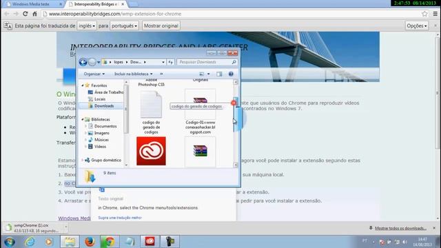
Task: Refresh the Downloads folder address bar
Action: pyautogui.click(x=171, y=62)
